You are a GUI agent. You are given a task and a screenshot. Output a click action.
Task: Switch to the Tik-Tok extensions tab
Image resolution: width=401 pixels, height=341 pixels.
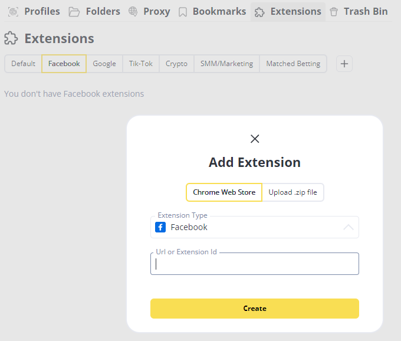point(141,64)
